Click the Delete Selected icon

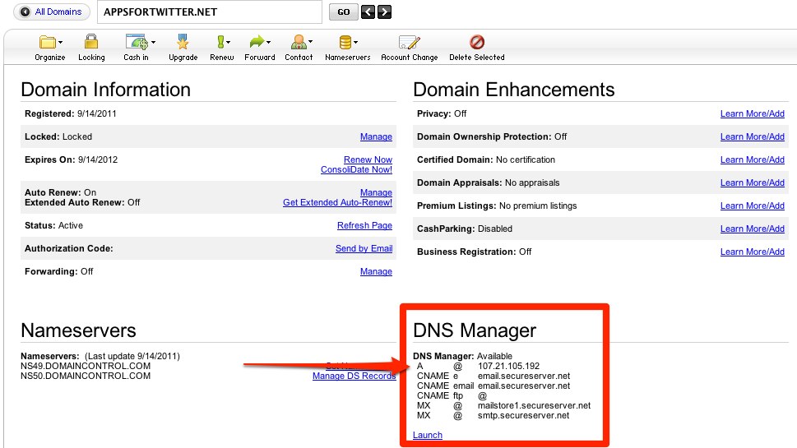point(477,42)
